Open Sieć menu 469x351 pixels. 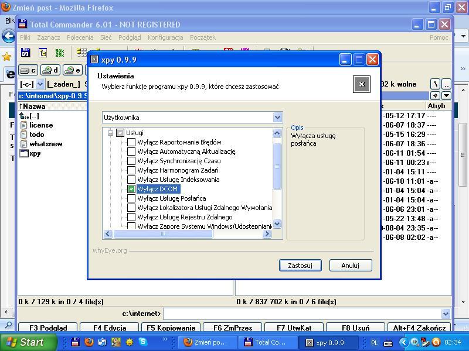pyautogui.click(x=106, y=37)
